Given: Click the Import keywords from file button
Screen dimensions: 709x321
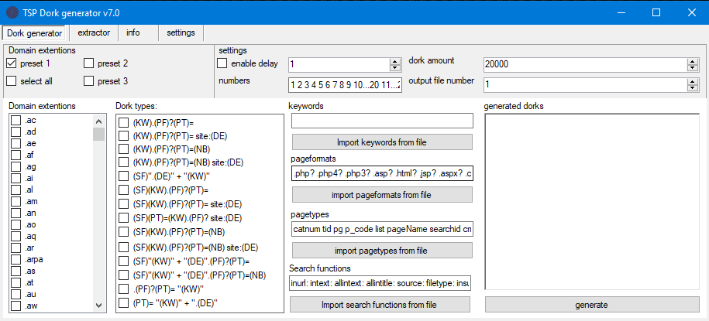Looking at the screenshot, I should 382,142.
